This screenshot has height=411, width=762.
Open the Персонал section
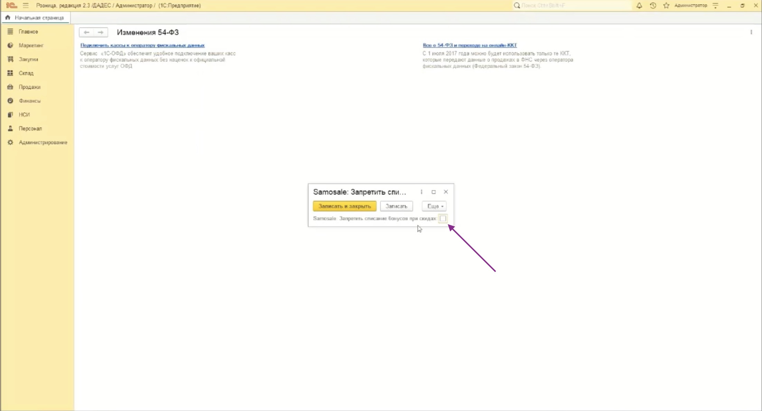30,128
